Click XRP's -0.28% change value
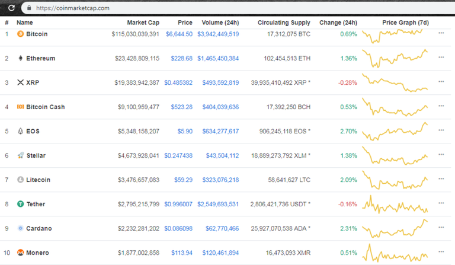455x265 pixels. coord(348,82)
